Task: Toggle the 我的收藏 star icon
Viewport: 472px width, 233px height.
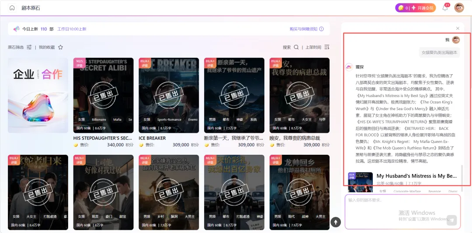Action: [60, 47]
